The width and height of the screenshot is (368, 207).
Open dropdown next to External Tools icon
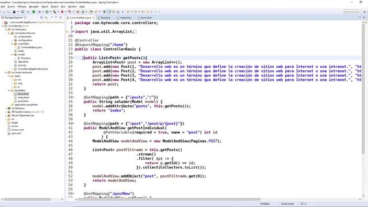tap(57, 11)
